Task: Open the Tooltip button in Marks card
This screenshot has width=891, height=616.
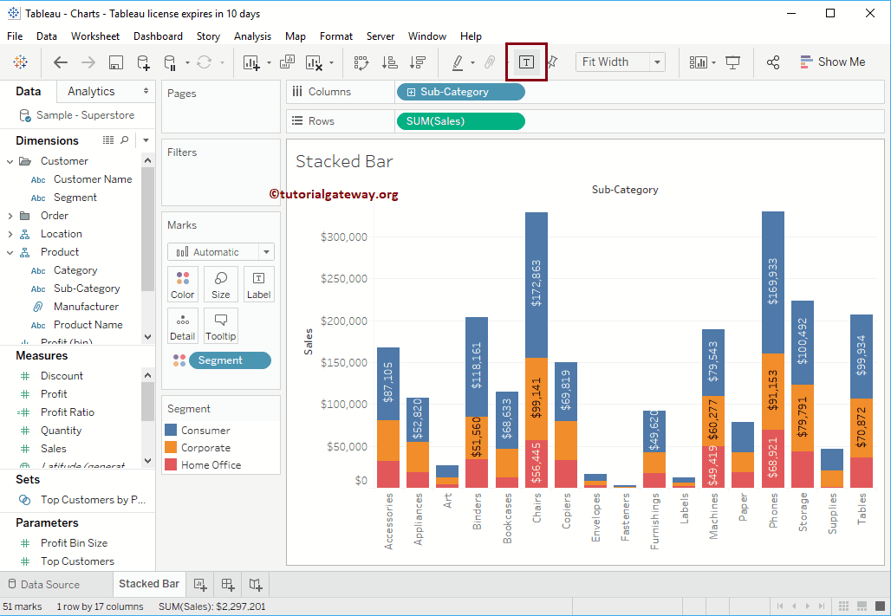Action: tap(220, 325)
